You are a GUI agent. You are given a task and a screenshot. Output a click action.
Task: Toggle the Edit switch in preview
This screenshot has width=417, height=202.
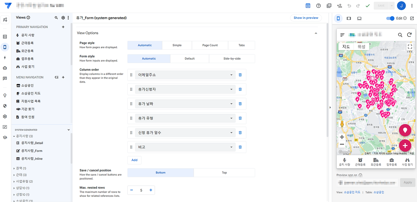coord(390,19)
